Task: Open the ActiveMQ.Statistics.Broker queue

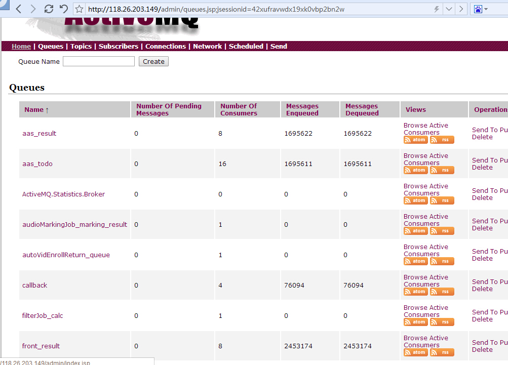Action: tap(63, 194)
